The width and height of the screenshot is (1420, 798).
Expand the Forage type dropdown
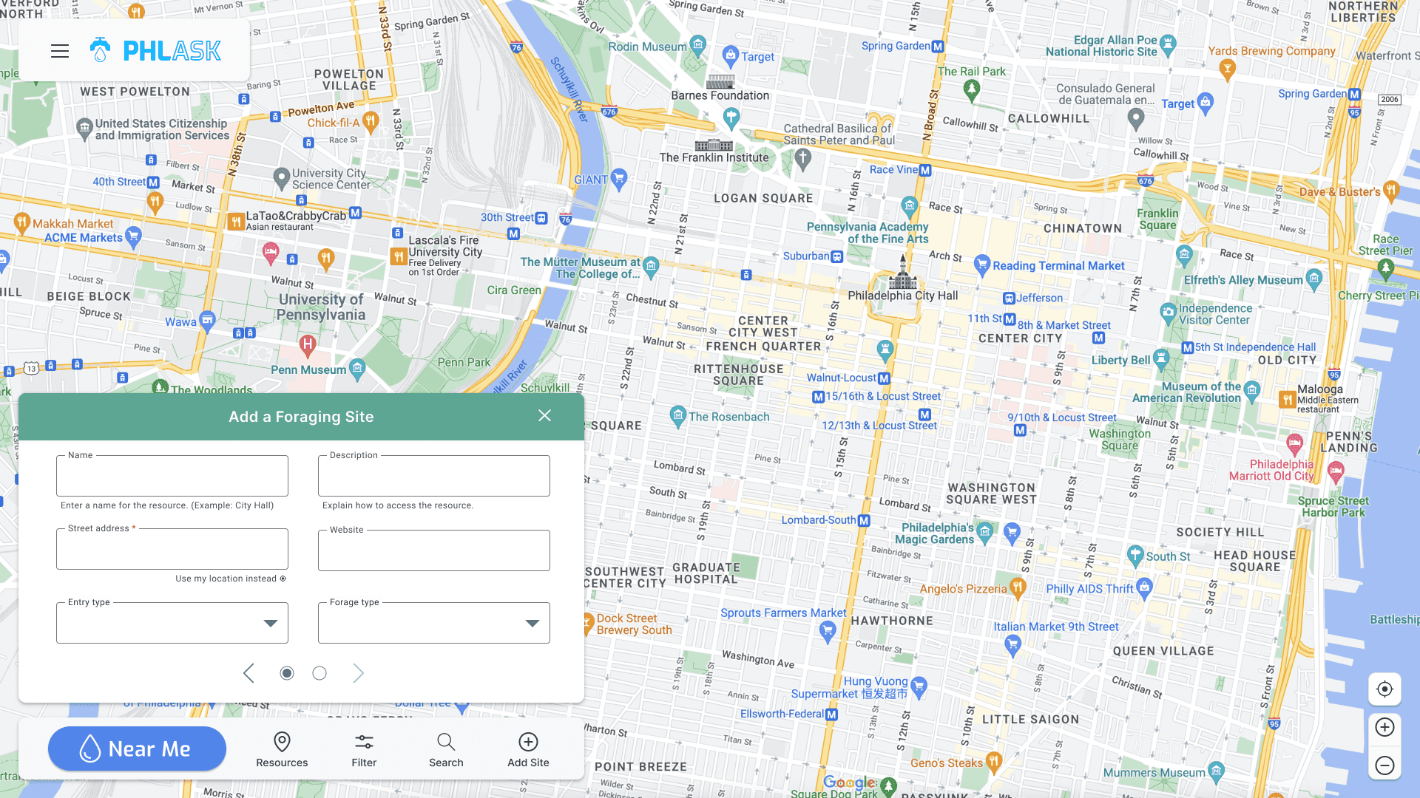(434, 623)
